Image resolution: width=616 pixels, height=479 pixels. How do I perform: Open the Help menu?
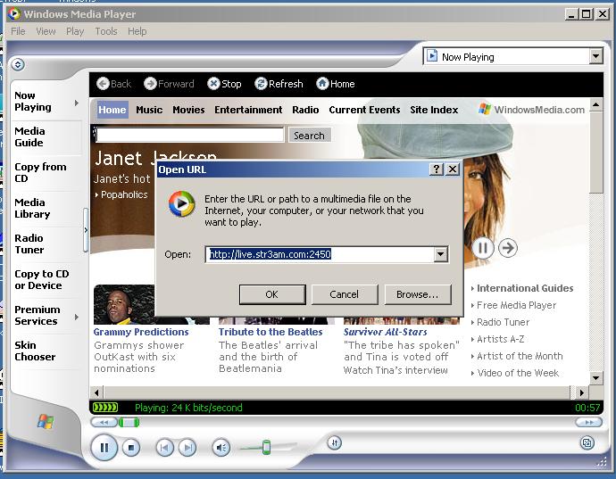tap(137, 31)
